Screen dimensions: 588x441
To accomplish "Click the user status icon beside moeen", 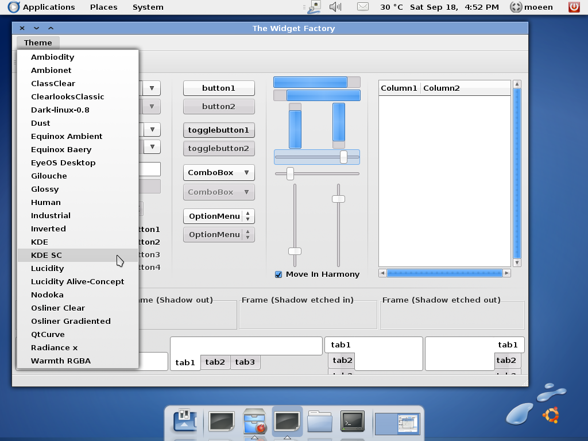I will (x=516, y=7).
